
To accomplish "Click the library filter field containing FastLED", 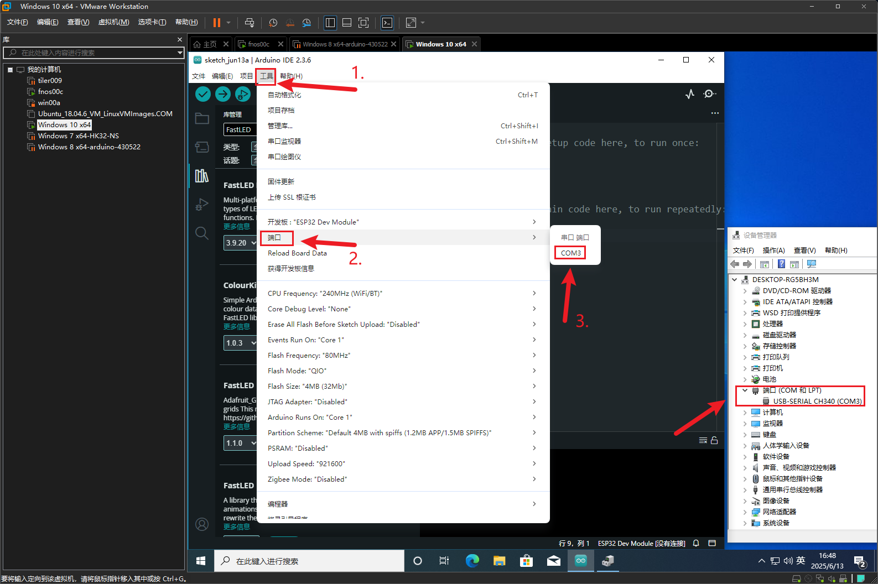I will coord(240,129).
